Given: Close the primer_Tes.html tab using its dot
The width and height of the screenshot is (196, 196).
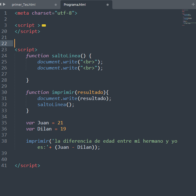Looking at the screenshot, I should (x=56, y=5).
